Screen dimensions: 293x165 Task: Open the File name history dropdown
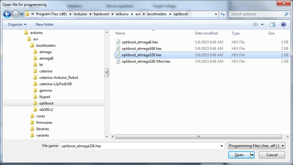(222, 146)
